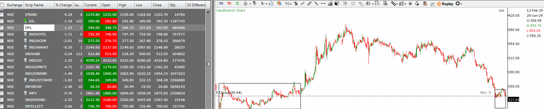
Task: Click the Entry price marker tool
Action: [221, 3]
